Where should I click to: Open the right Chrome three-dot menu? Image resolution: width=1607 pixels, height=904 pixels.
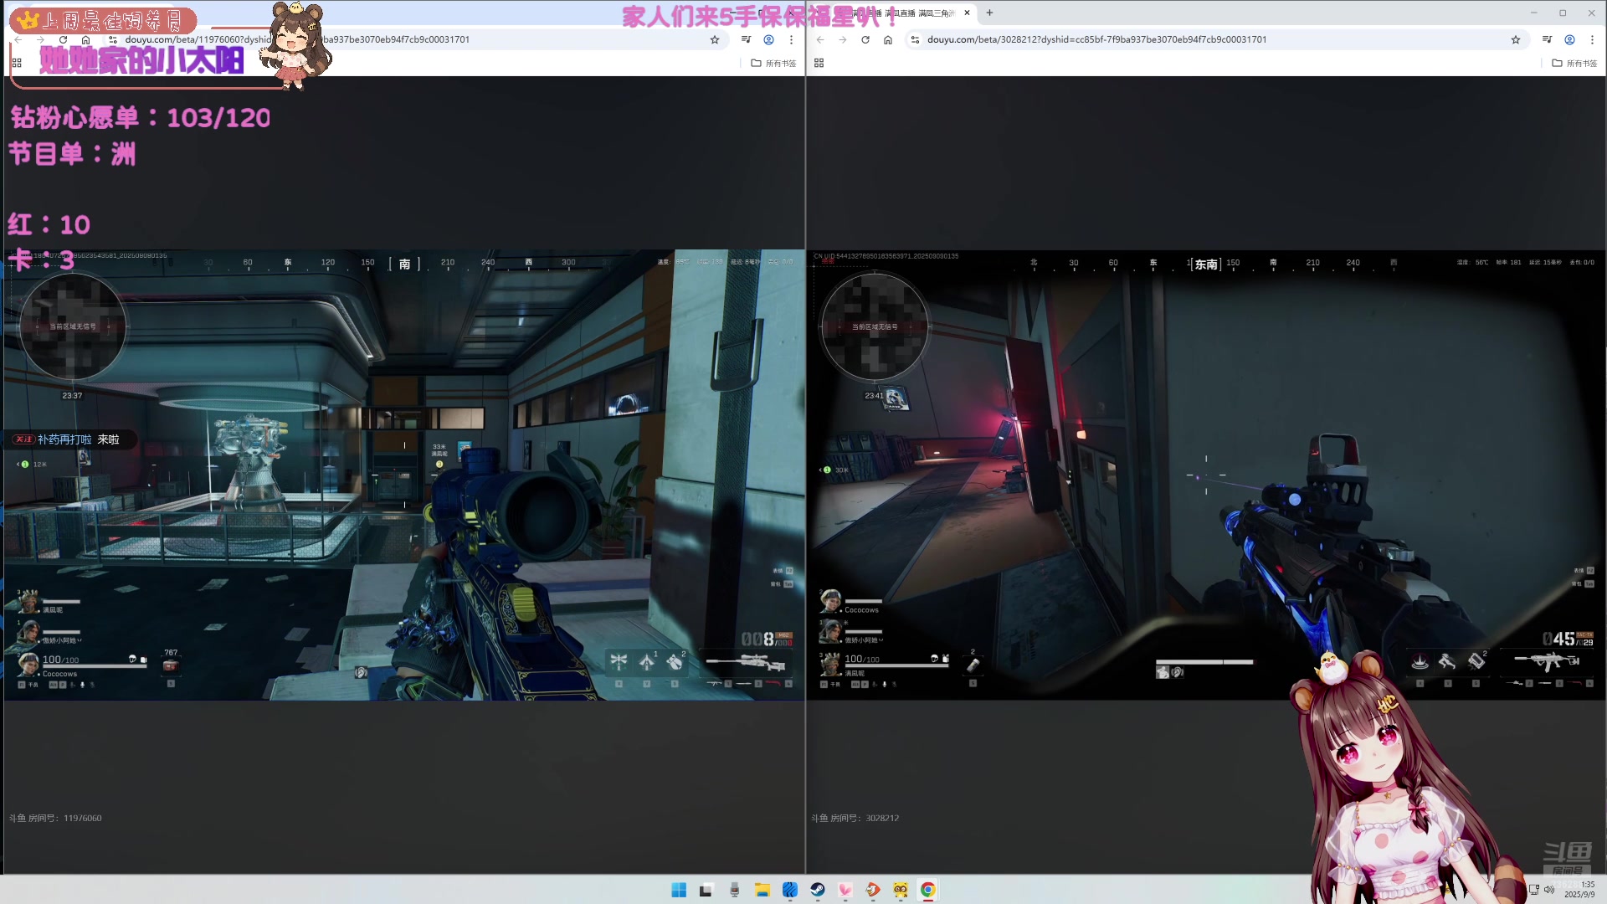1592,39
